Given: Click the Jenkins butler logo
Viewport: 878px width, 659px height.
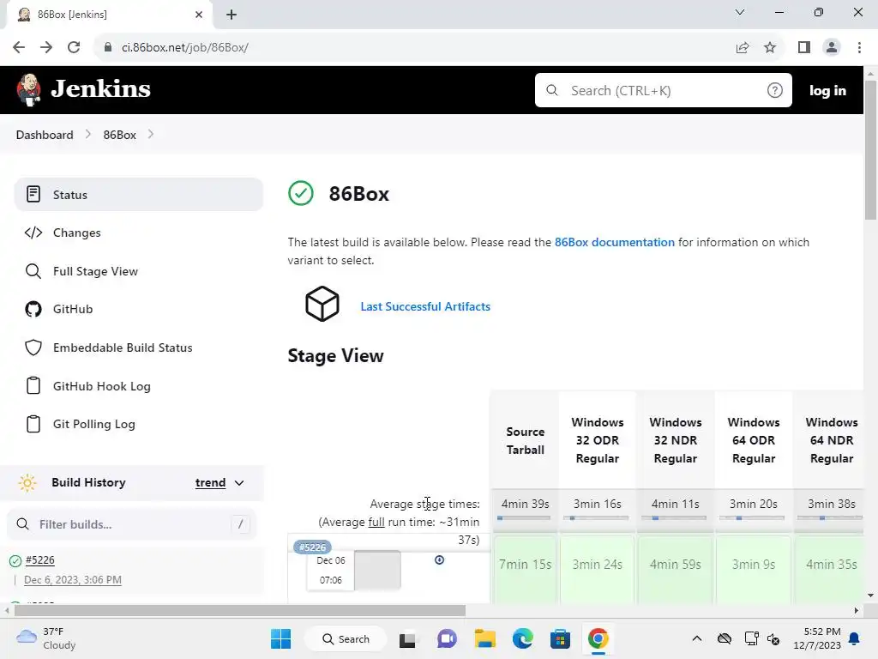Looking at the screenshot, I should 28,89.
